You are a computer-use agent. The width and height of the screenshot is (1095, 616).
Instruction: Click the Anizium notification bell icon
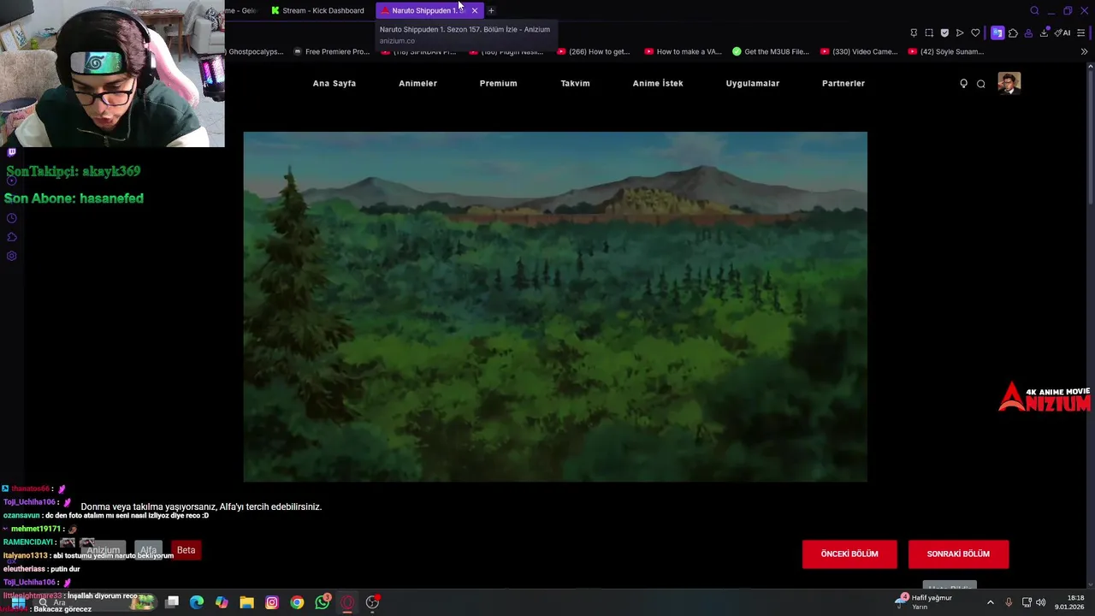963,83
